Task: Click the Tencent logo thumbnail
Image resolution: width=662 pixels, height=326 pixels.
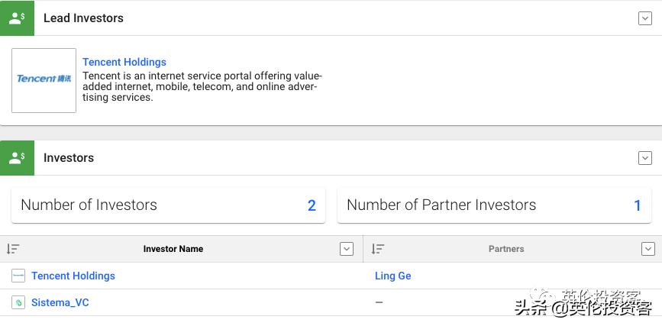Action: pyautogui.click(x=44, y=80)
